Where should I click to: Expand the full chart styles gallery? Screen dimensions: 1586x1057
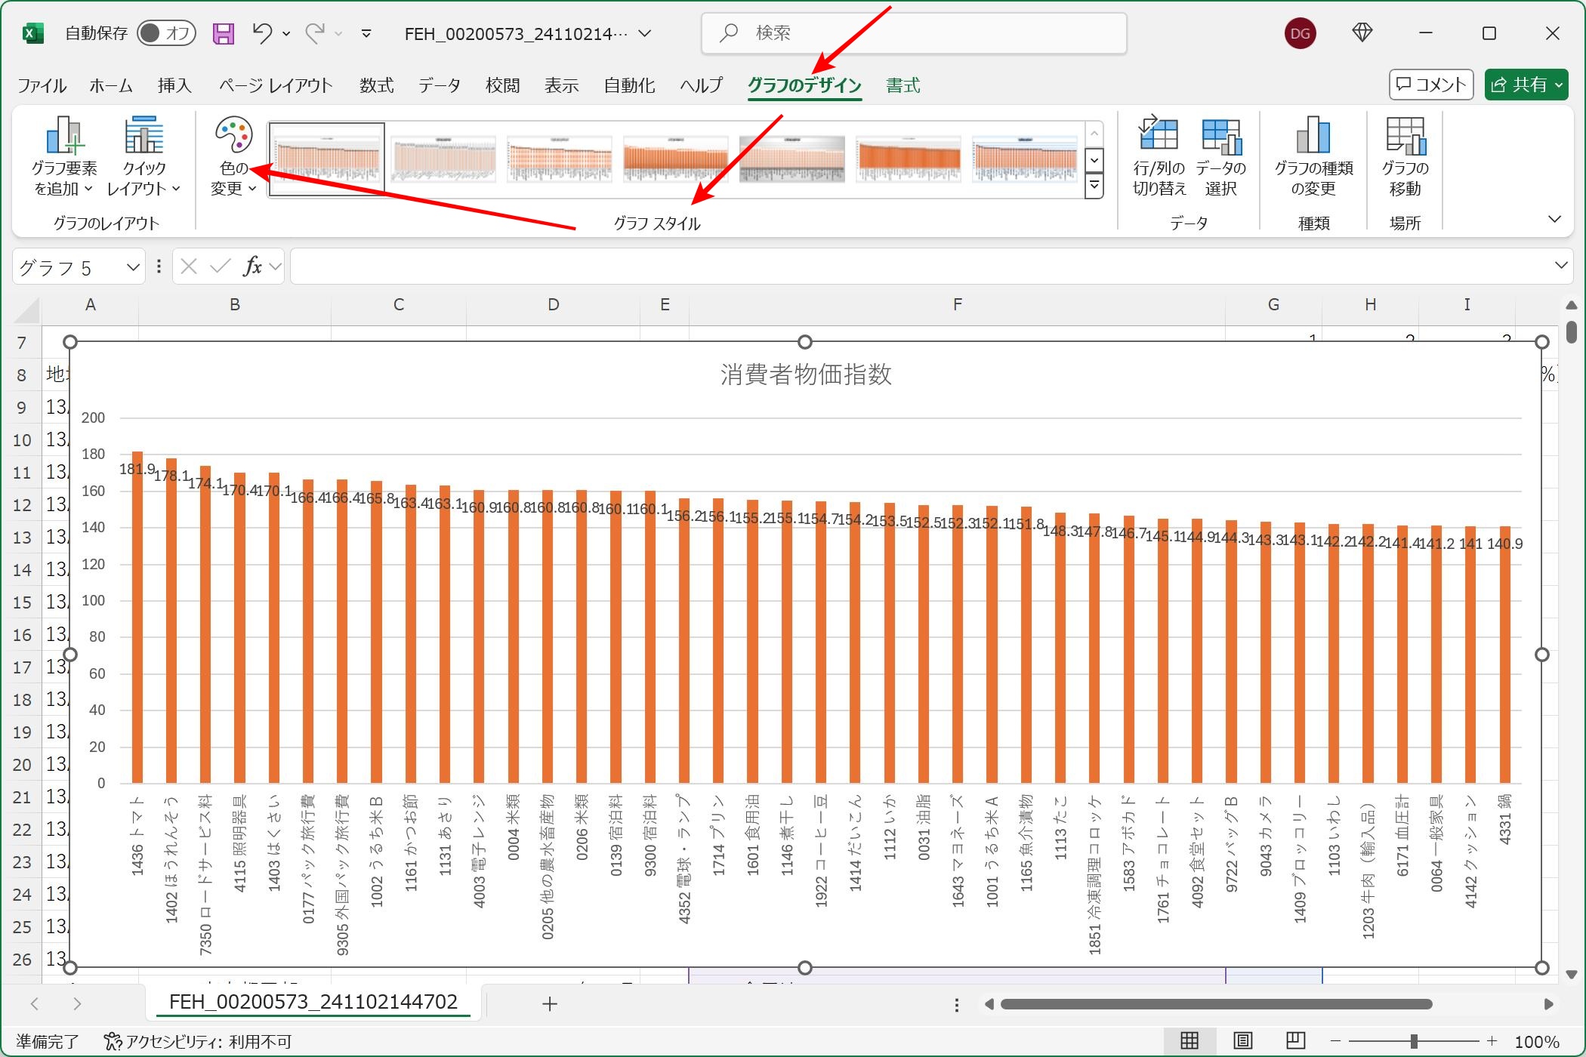(1094, 186)
